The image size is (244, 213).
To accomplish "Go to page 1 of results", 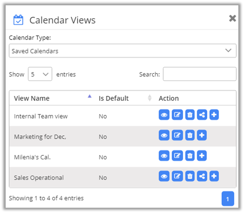I will (x=227, y=199).
